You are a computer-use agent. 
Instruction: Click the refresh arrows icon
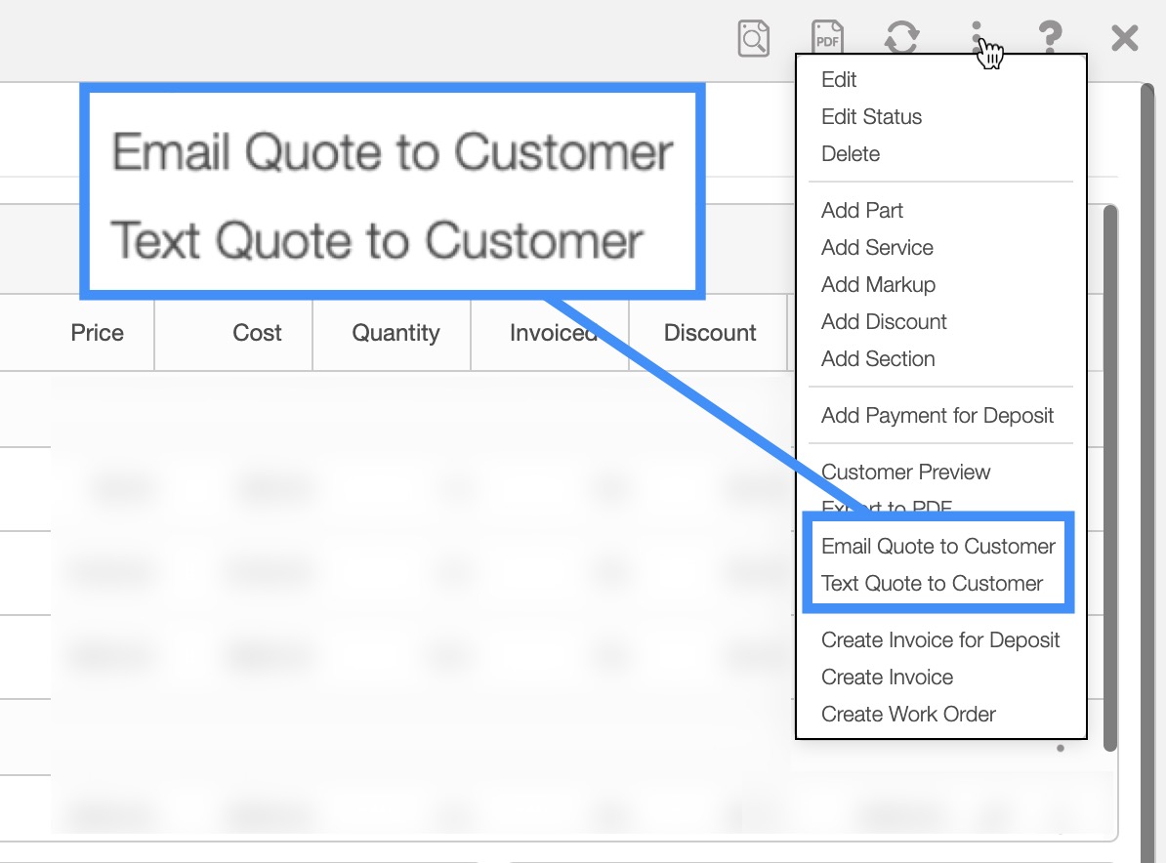901,38
